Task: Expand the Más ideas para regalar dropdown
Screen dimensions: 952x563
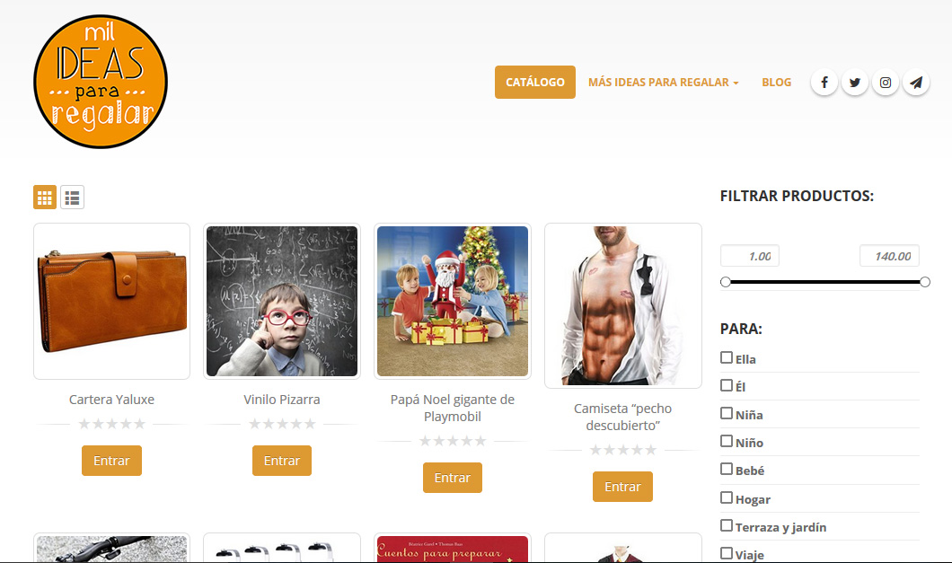Action: click(663, 82)
